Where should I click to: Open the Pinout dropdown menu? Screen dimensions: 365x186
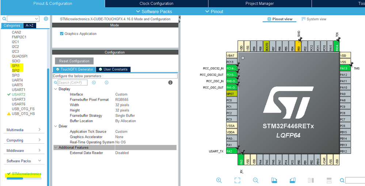coord(214,11)
